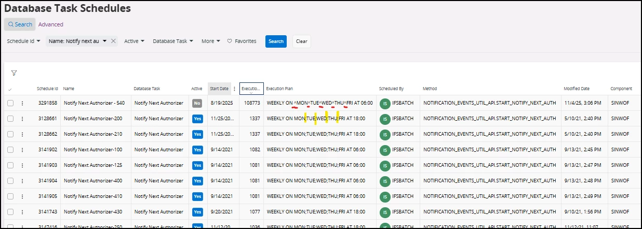Open row menu for Notify Next Authorizer-400
The height and width of the screenshot is (229, 642).
point(22,181)
